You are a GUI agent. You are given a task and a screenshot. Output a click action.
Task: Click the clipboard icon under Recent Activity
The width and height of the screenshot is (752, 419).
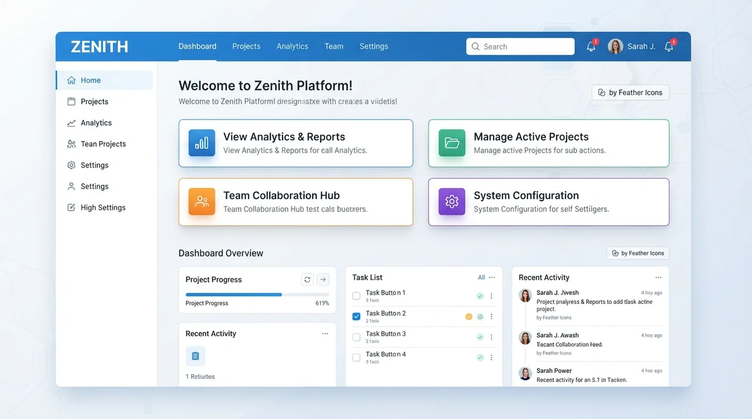point(195,356)
